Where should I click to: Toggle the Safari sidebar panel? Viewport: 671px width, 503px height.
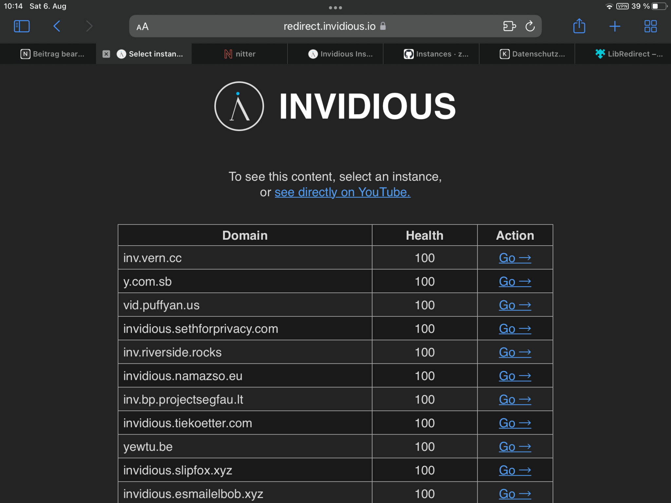22,26
